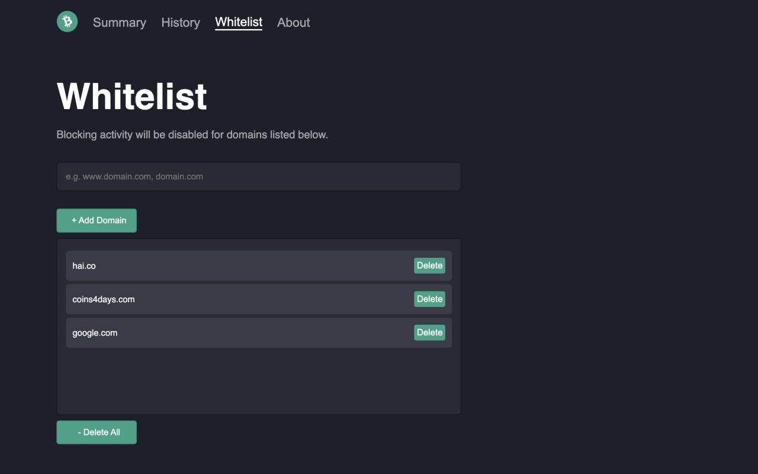
Task: Click the blocking activity description text
Action: click(x=192, y=135)
